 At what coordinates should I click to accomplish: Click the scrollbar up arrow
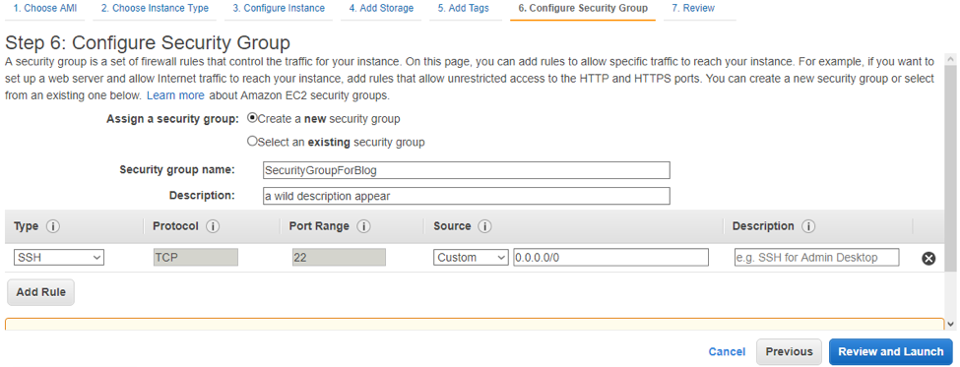(950, 60)
